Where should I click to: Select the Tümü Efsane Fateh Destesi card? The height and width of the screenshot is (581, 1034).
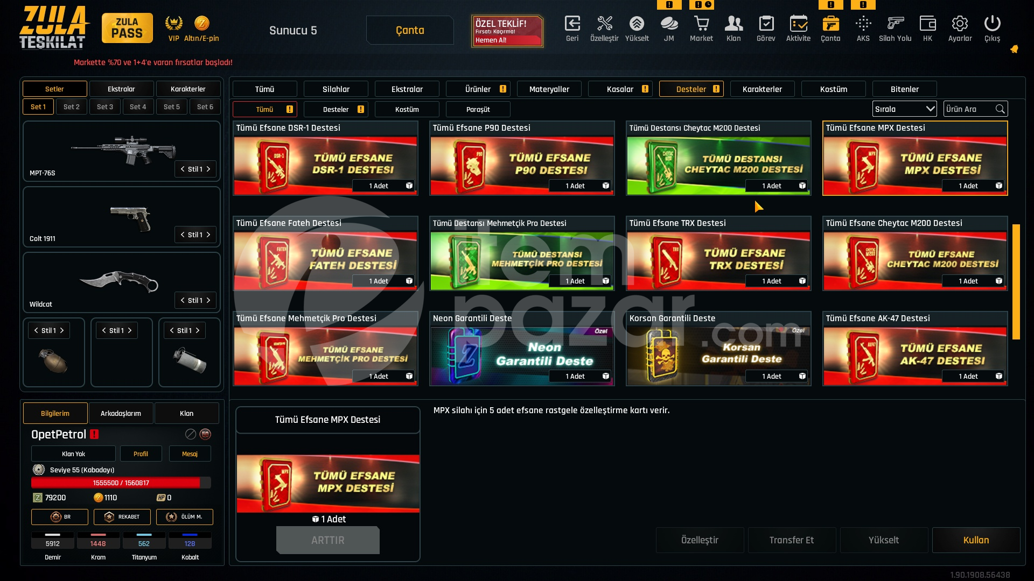coord(325,253)
